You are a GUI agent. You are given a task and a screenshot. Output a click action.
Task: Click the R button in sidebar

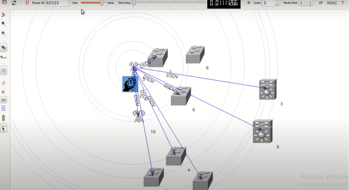click(3, 92)
